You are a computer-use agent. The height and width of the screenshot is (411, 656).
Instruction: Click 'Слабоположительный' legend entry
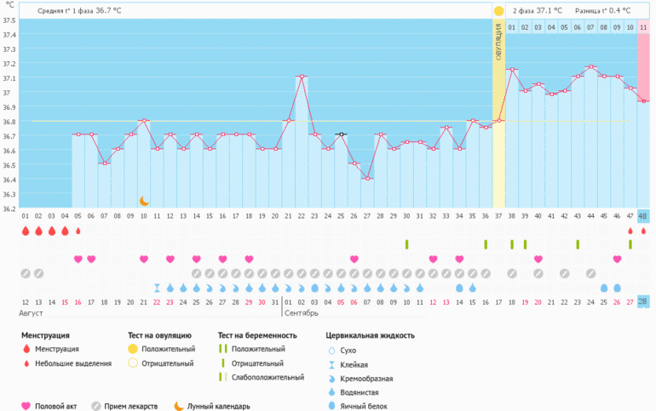coord(268,377)
